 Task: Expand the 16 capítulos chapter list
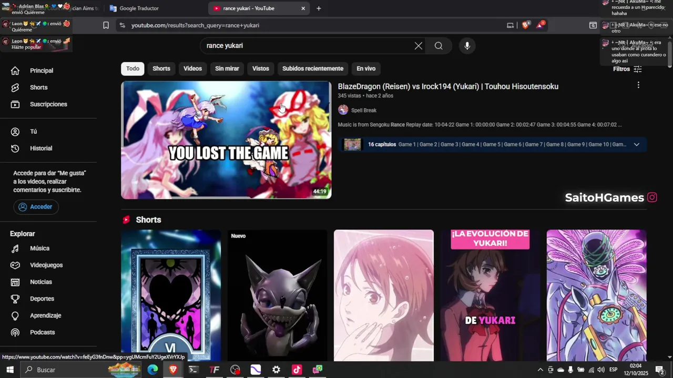click(636, 144)
